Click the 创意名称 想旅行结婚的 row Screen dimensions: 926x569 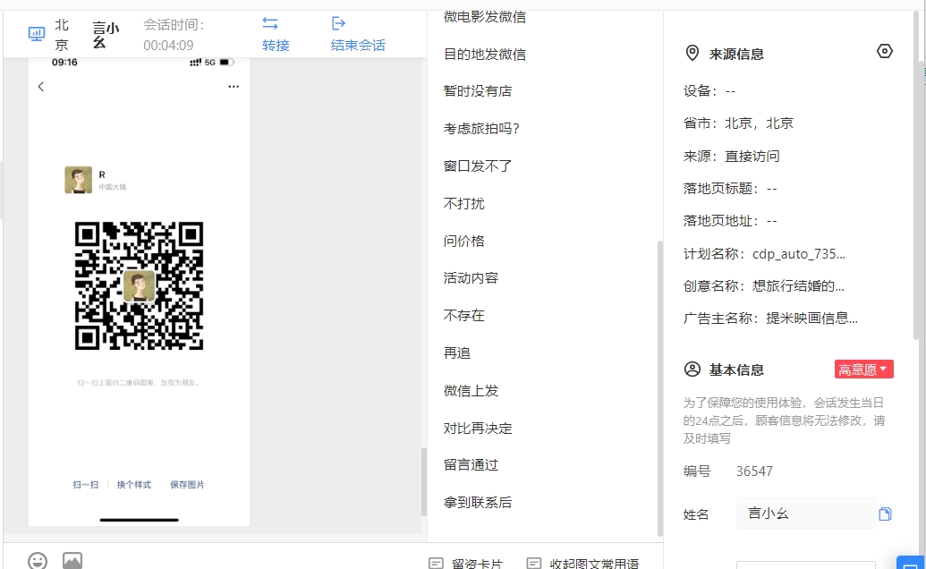point(763,286)
